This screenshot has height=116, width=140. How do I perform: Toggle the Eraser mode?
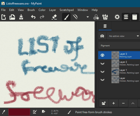tap(54, 17)
